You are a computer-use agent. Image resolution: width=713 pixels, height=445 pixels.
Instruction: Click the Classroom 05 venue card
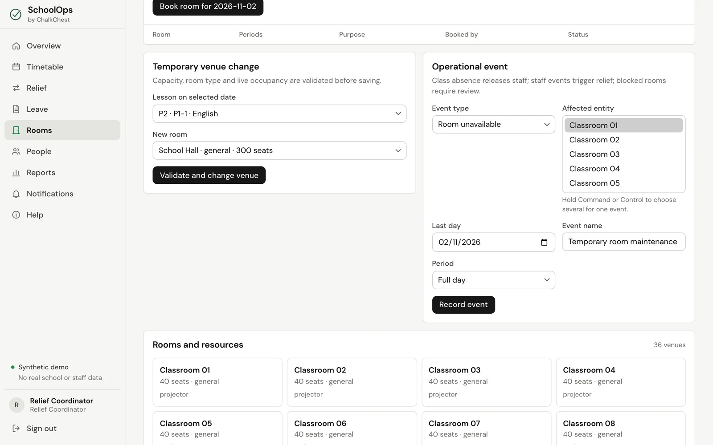(217, 428)
